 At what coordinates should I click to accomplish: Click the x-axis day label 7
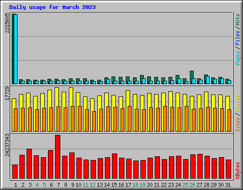point(58,185)
